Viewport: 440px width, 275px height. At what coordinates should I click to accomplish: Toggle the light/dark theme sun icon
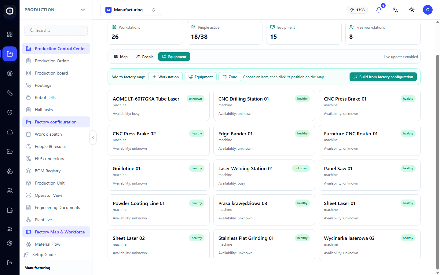pyautogui.click(x=412, y=10)
